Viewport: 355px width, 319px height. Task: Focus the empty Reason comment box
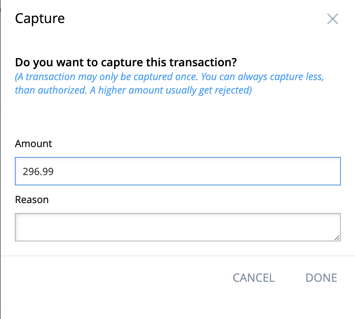177,227
